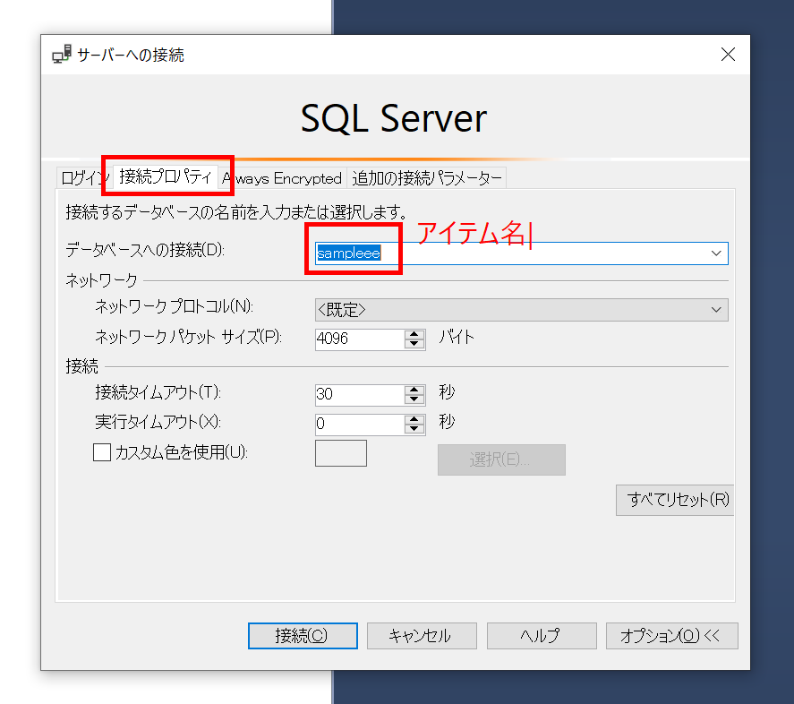Click the 接続タイムアウト 30 field

click(360, 394)
